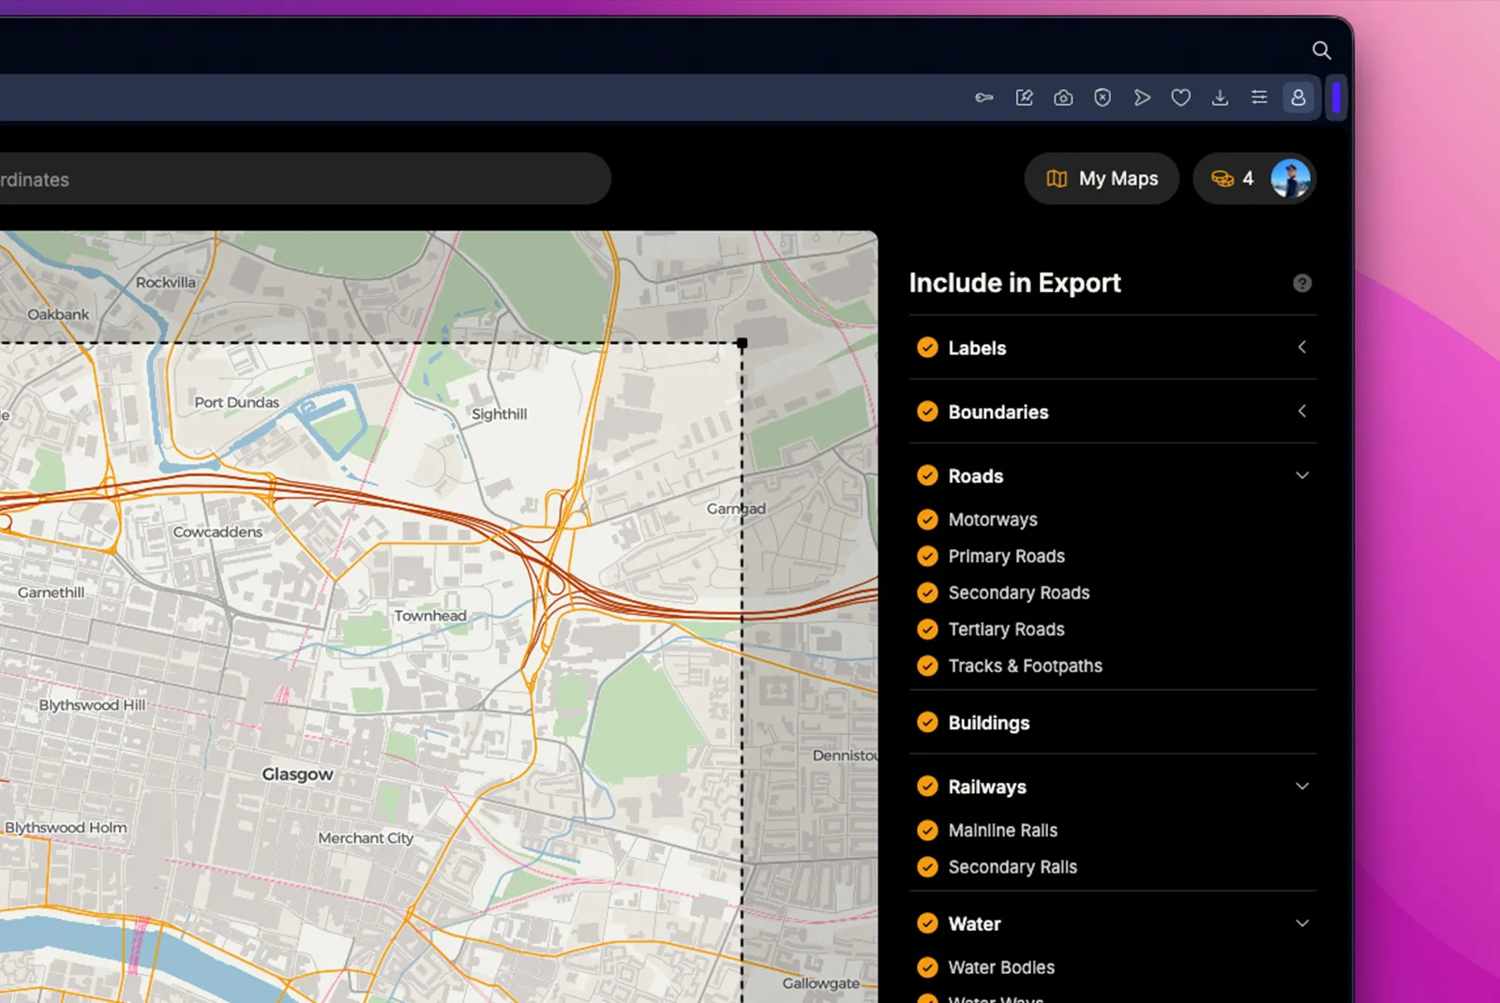This screenshot has height=1003, width=1500.
Task: Click the Rockvilla map label
Action: pyautogui.click(x=166, y=282)
